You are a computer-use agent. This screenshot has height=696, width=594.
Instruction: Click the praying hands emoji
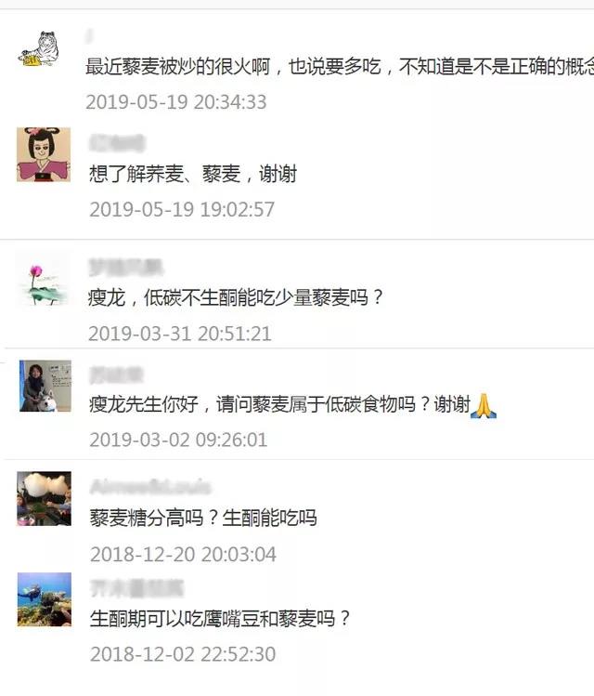pyautogui.click(x=484, y=405)
